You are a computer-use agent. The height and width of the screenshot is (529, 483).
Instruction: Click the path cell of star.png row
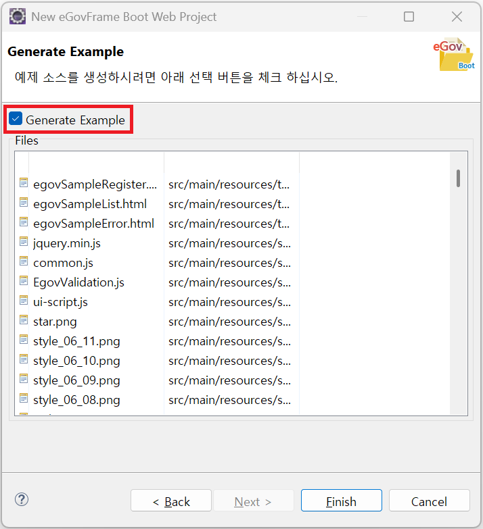pyautogui.click(x=230, y=322)
